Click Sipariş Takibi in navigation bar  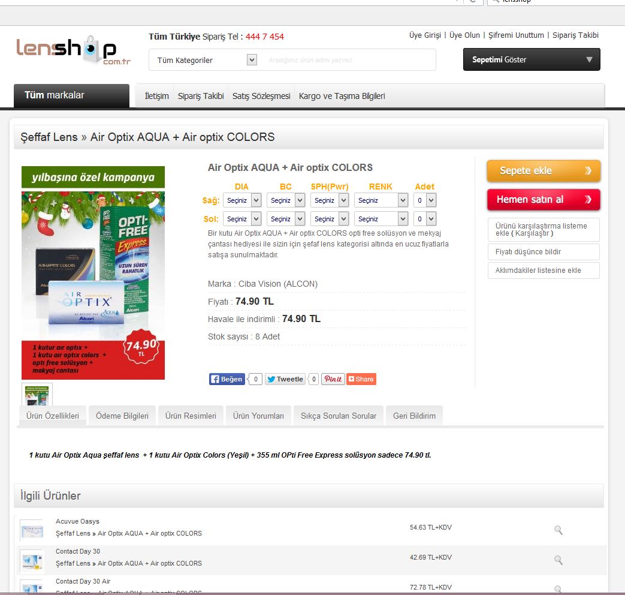tap(201, 96)
